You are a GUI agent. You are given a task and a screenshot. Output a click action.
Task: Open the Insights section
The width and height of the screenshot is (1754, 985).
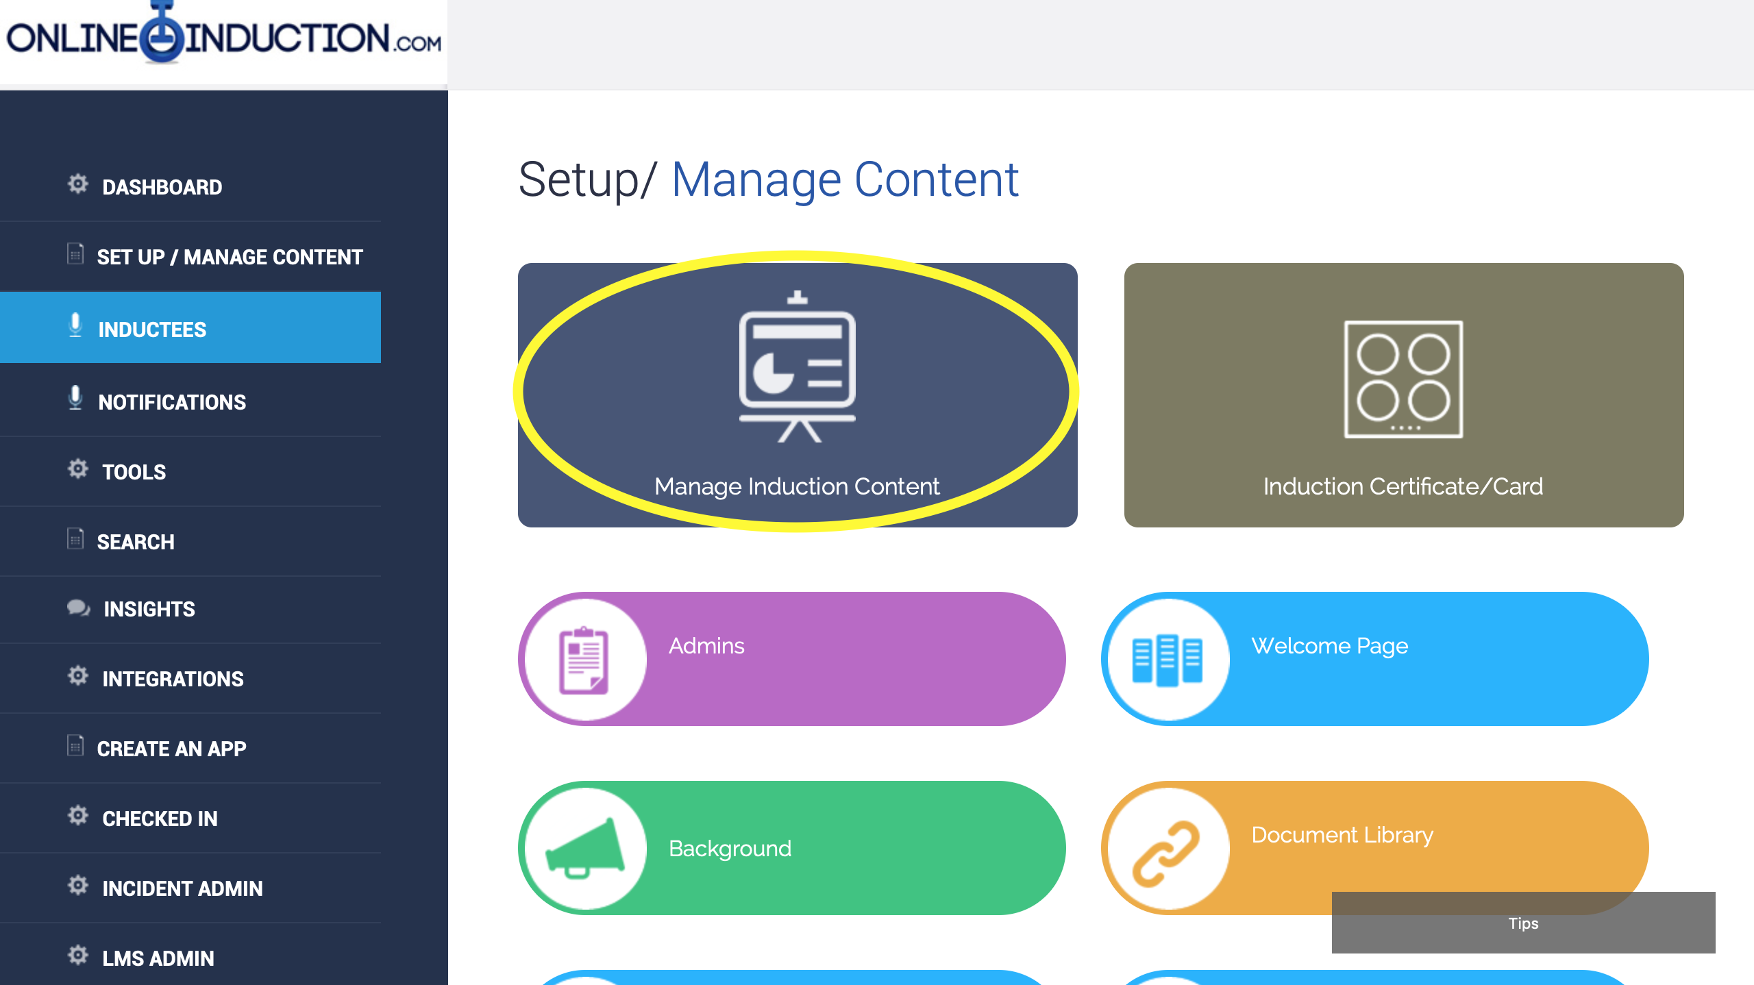[x=190, y=609]
